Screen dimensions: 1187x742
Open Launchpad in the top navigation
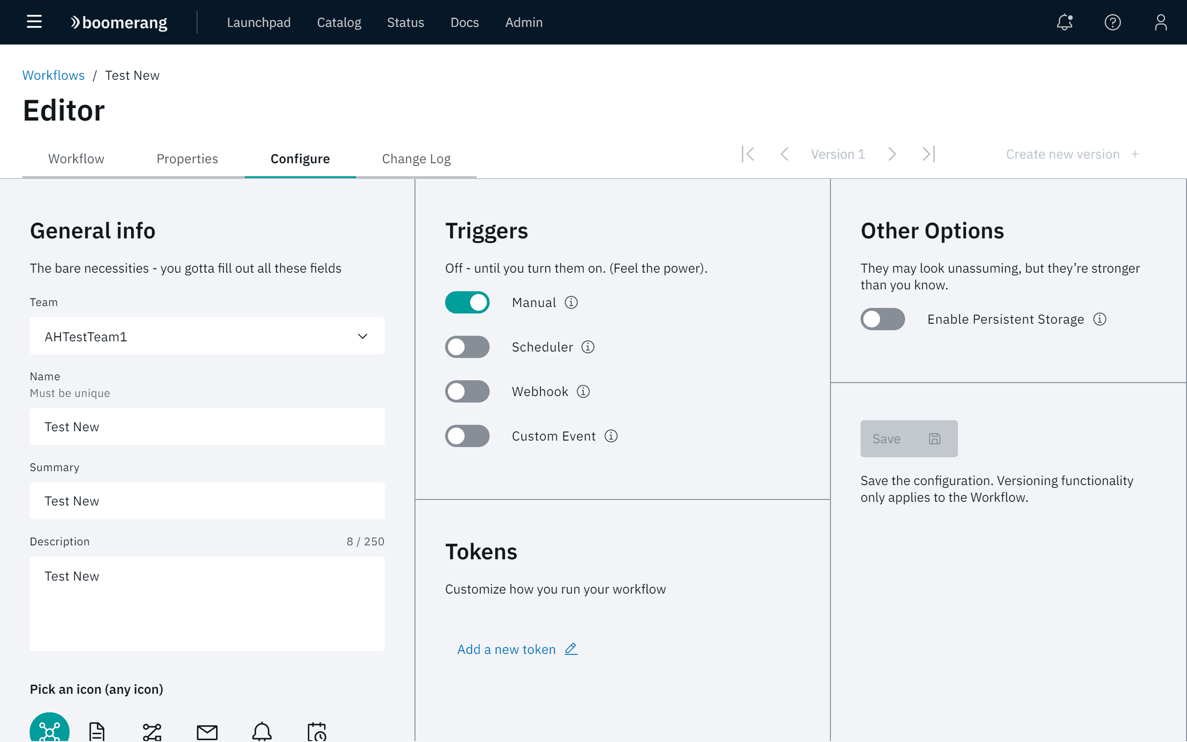(x=258, y=22)
